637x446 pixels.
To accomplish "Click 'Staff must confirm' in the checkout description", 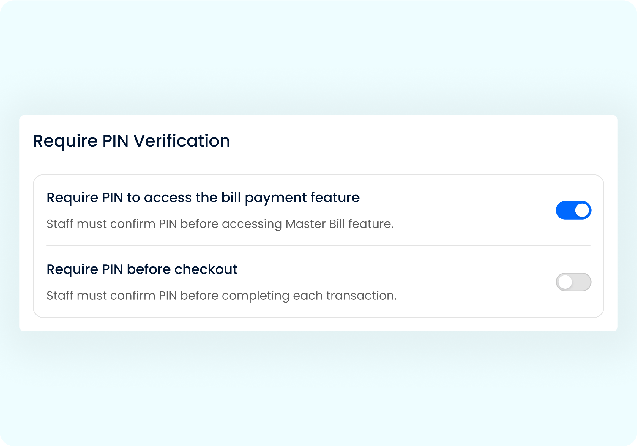I will (x=101, y=296).
